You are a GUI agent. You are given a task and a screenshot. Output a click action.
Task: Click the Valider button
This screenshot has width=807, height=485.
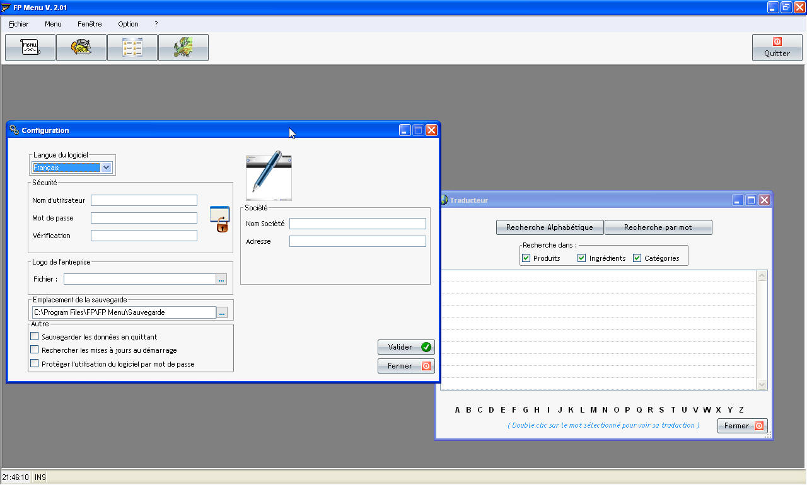coord(406,347)
